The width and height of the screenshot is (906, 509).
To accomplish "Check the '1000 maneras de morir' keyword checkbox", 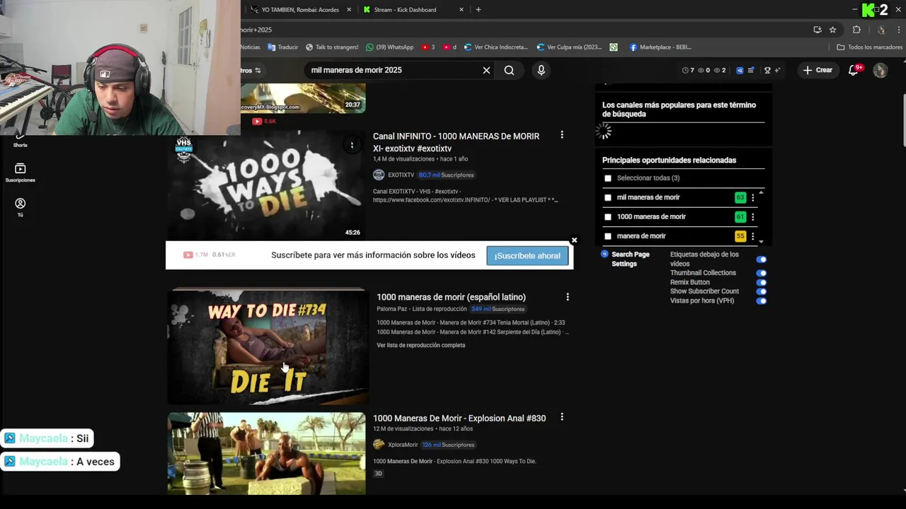I will pyautogui.click(x=607, y=217).
